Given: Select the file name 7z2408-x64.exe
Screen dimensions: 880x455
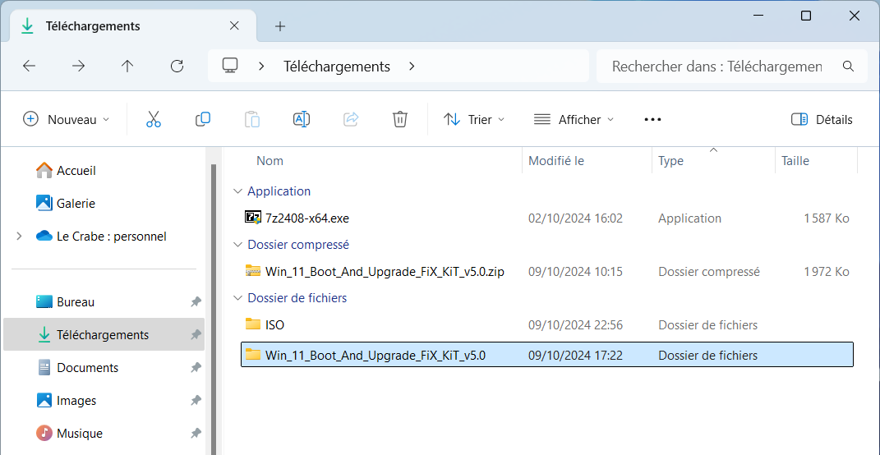Looking at the screenshot, I should pos(307,218).
